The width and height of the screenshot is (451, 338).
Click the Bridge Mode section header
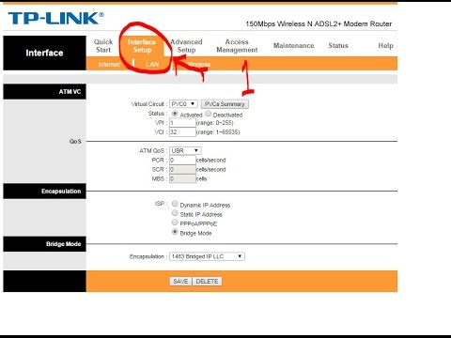44,244
